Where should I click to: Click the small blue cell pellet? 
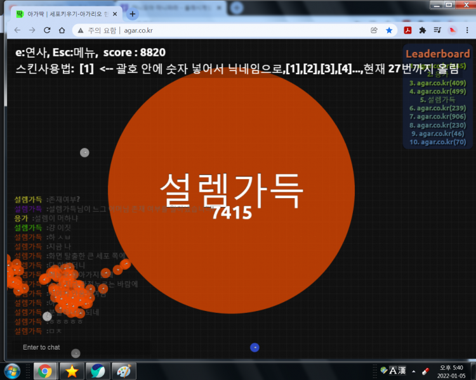[x=255, y=347]
